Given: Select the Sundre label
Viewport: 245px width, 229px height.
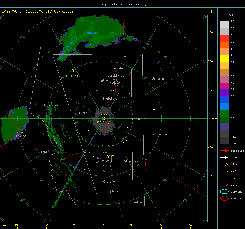Looking at the screenshot, I should [x=82, y=113].
